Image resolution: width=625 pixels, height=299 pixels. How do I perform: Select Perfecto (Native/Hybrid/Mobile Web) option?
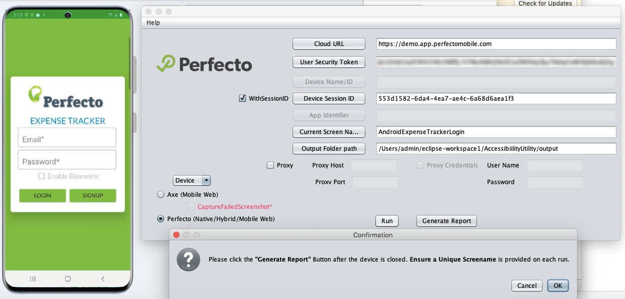tap(161, 219)
